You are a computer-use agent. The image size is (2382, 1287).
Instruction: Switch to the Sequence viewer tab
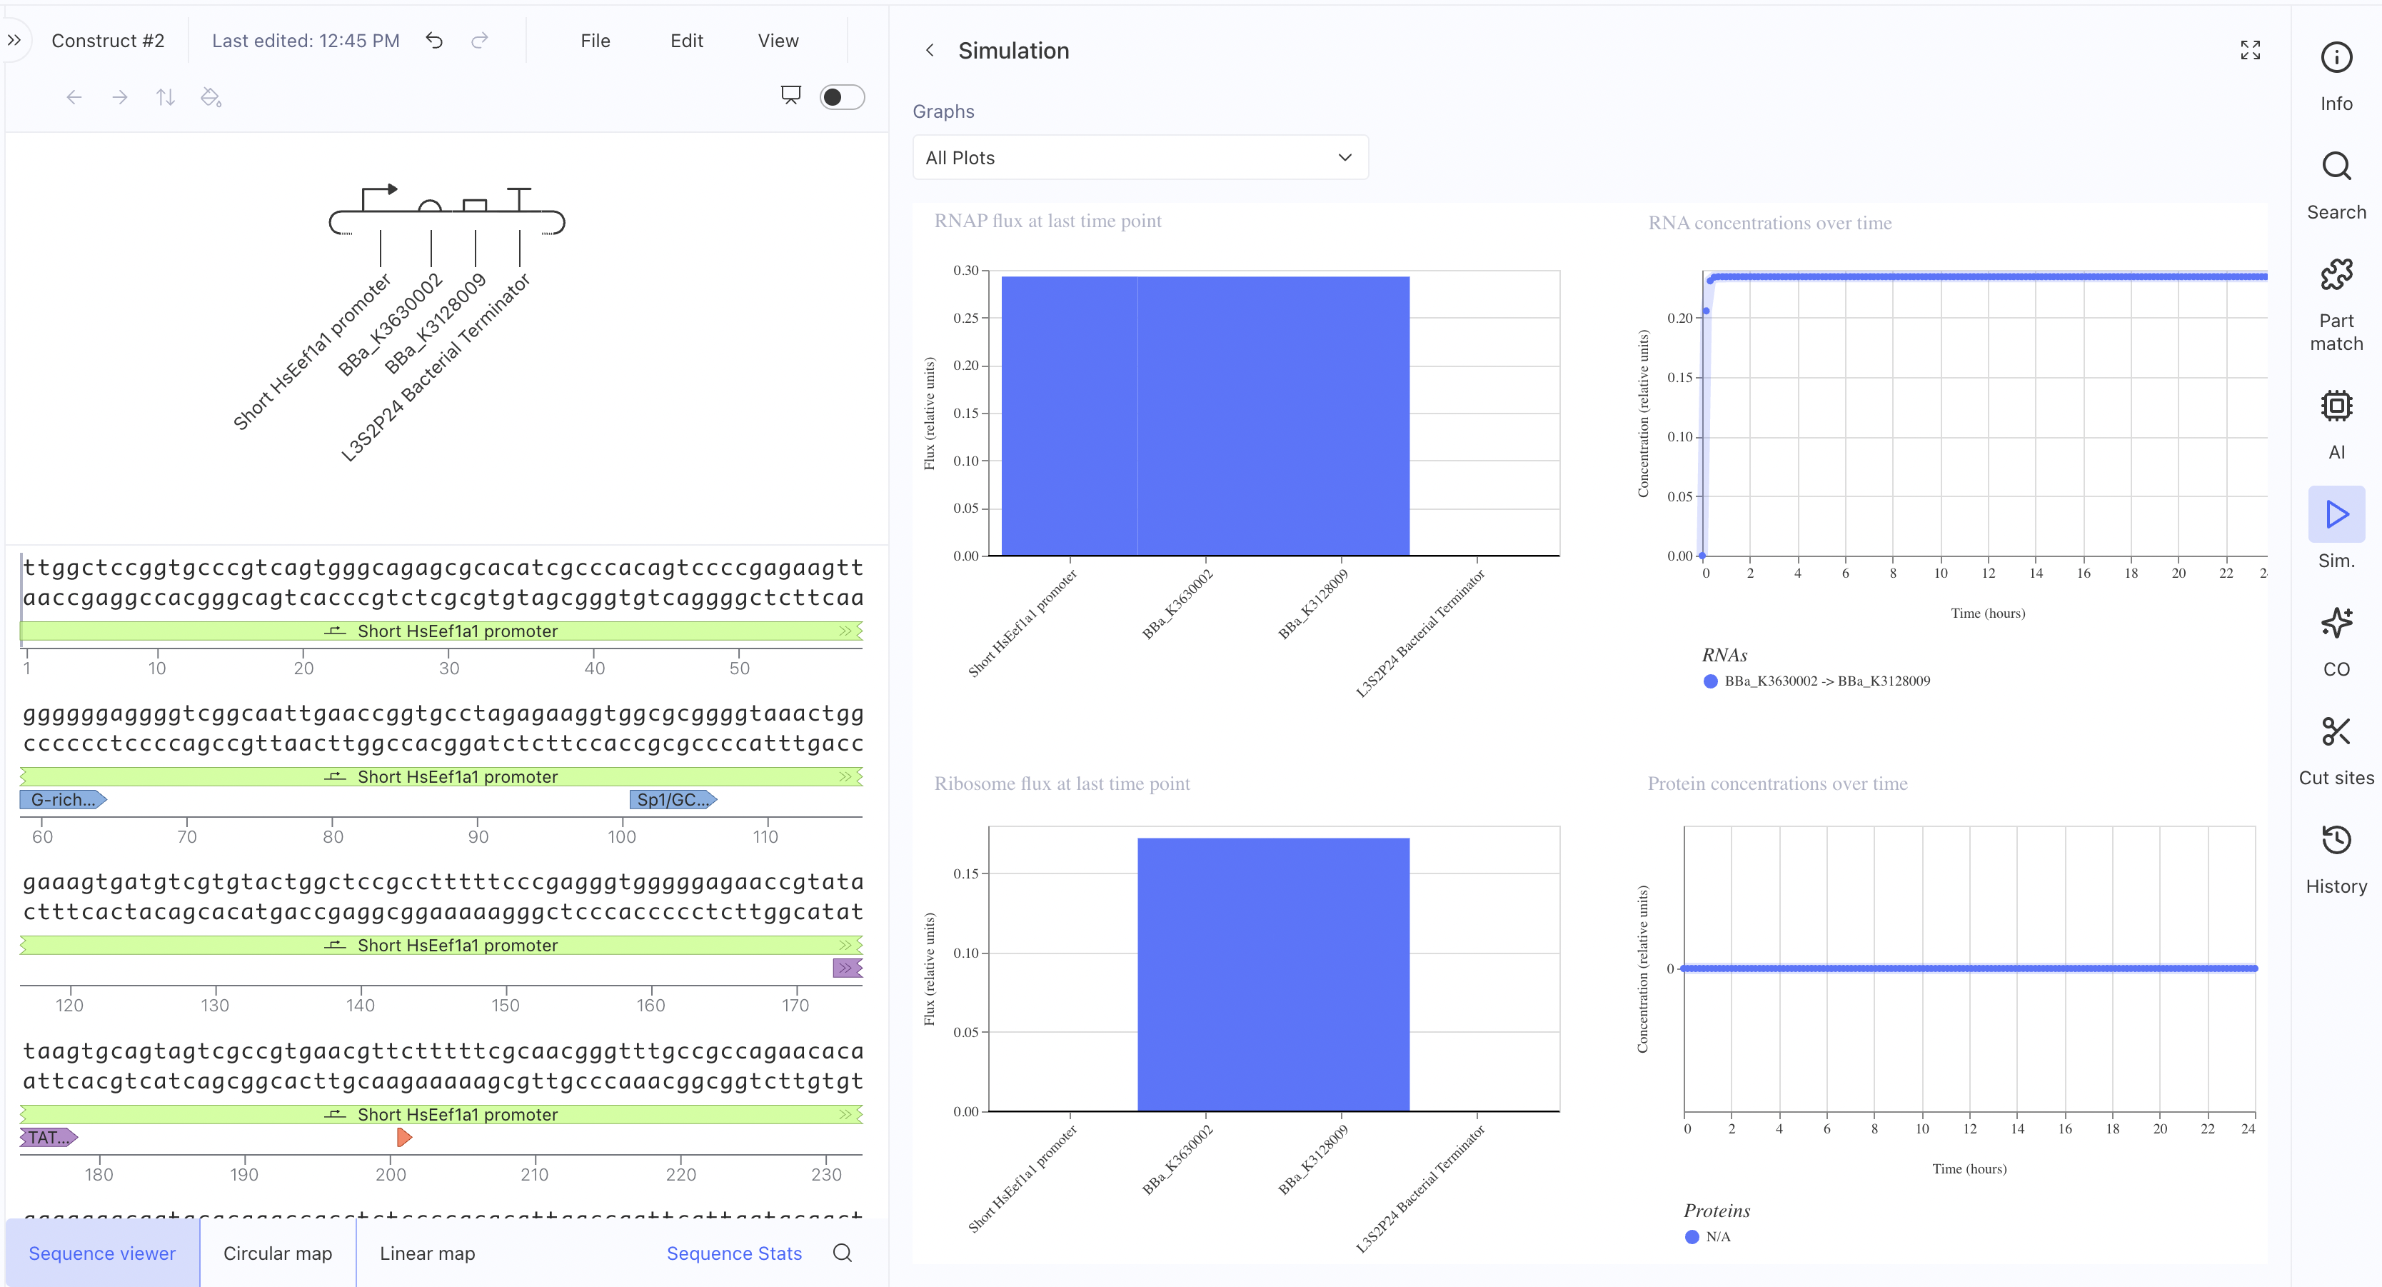coord(103,1253)
